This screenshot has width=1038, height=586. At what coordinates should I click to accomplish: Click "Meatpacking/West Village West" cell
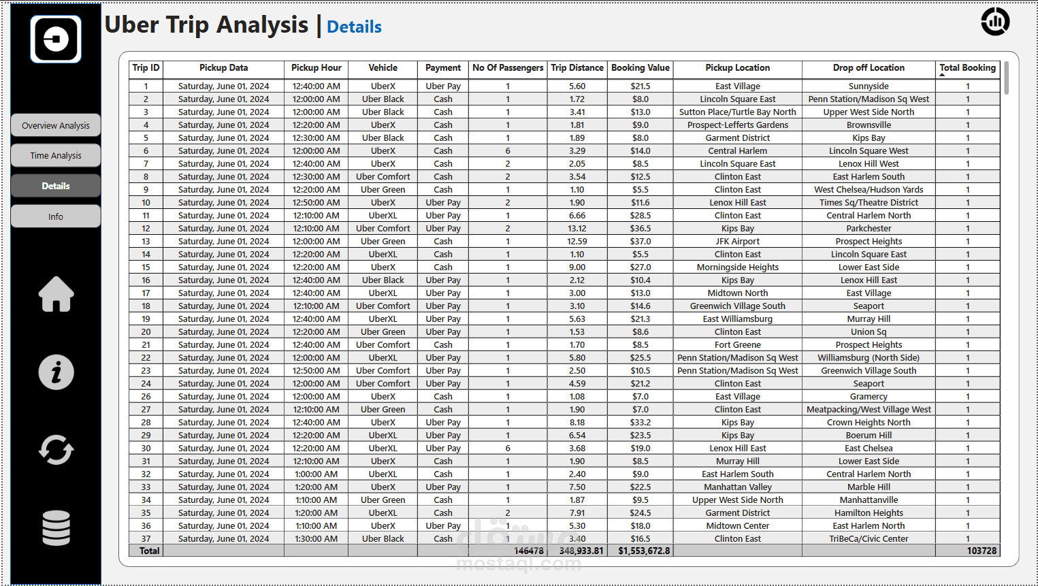(x=869, y=410)
